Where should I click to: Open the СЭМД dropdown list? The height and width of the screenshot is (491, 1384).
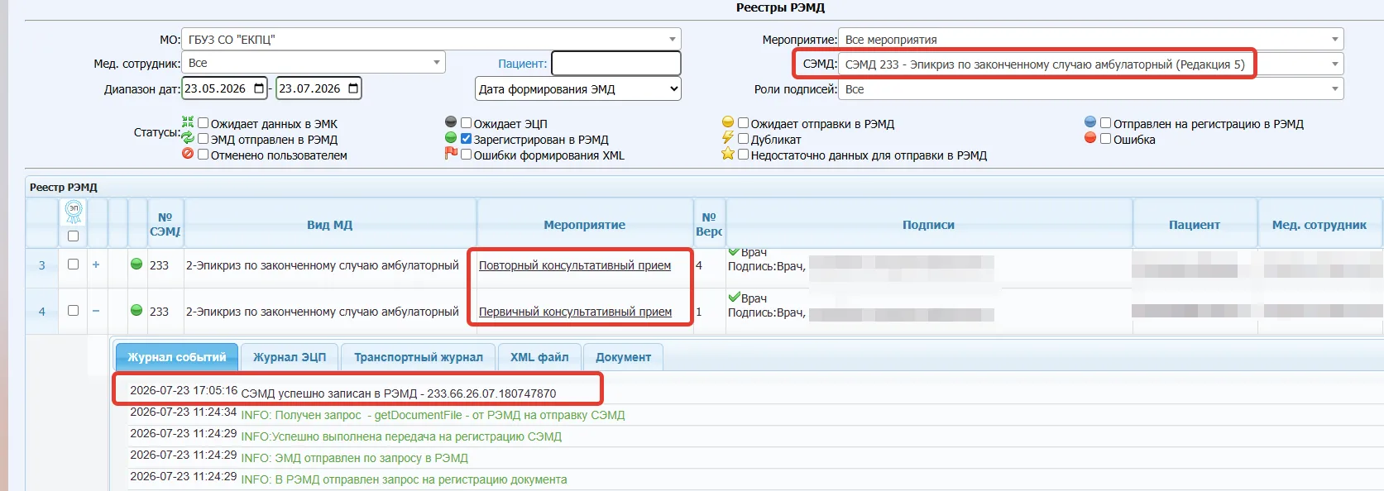click(x=1091, y=64)
